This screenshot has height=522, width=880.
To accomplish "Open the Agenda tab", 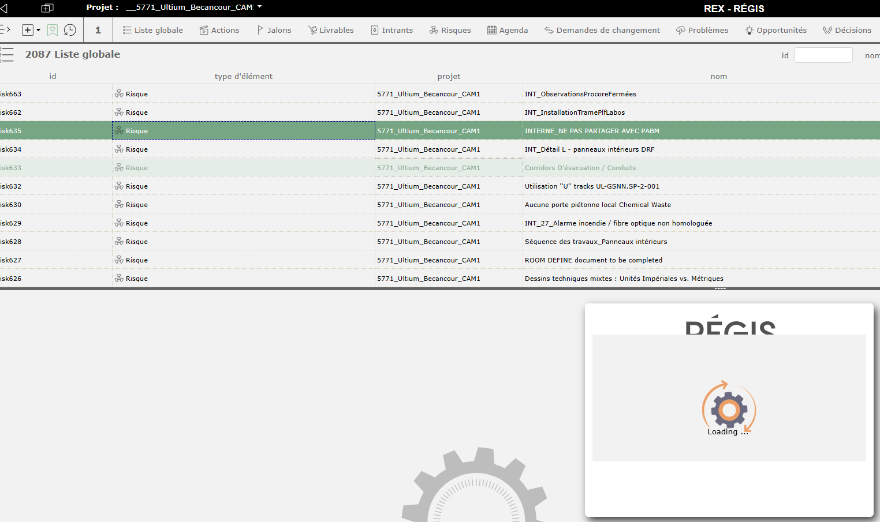I will point(508,30).
